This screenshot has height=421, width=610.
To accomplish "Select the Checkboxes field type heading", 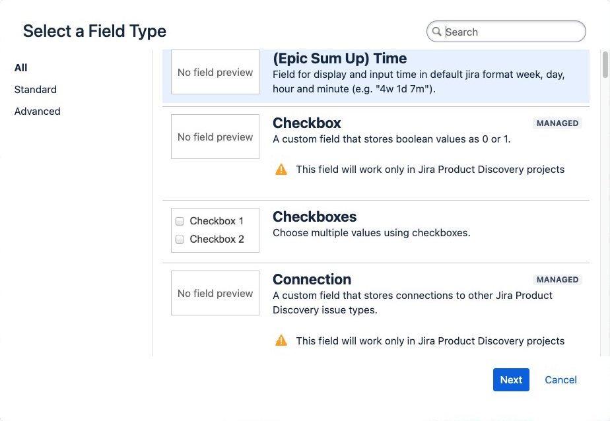I will coord(314,217).
